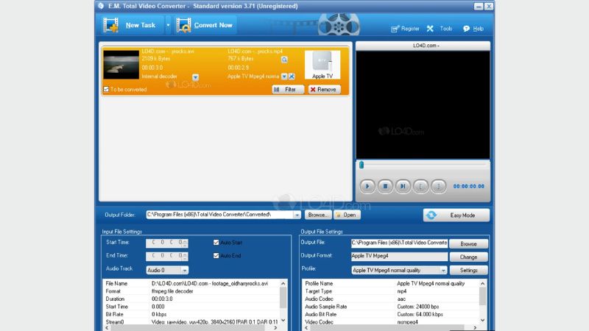Viewport: 589px width, 331px height.
Task: Click the preview seek slider handle
Action: 361,165
